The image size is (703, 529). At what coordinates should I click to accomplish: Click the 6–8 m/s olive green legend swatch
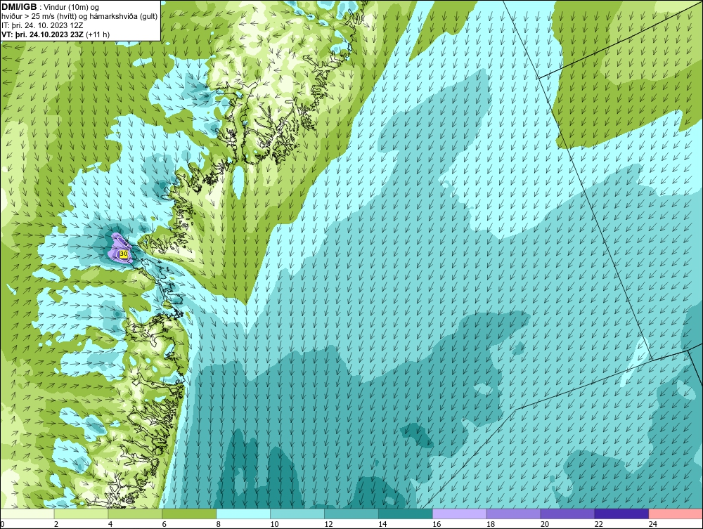[x=189, y=514]
